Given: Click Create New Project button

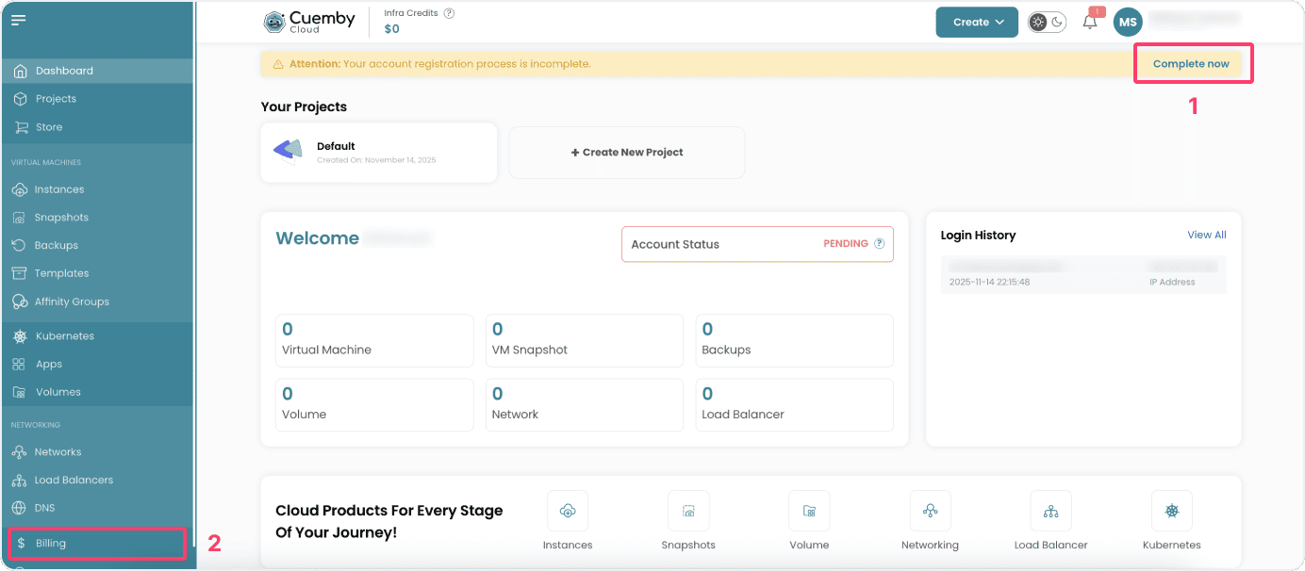Looking at the screenshot, I should 627,153.
